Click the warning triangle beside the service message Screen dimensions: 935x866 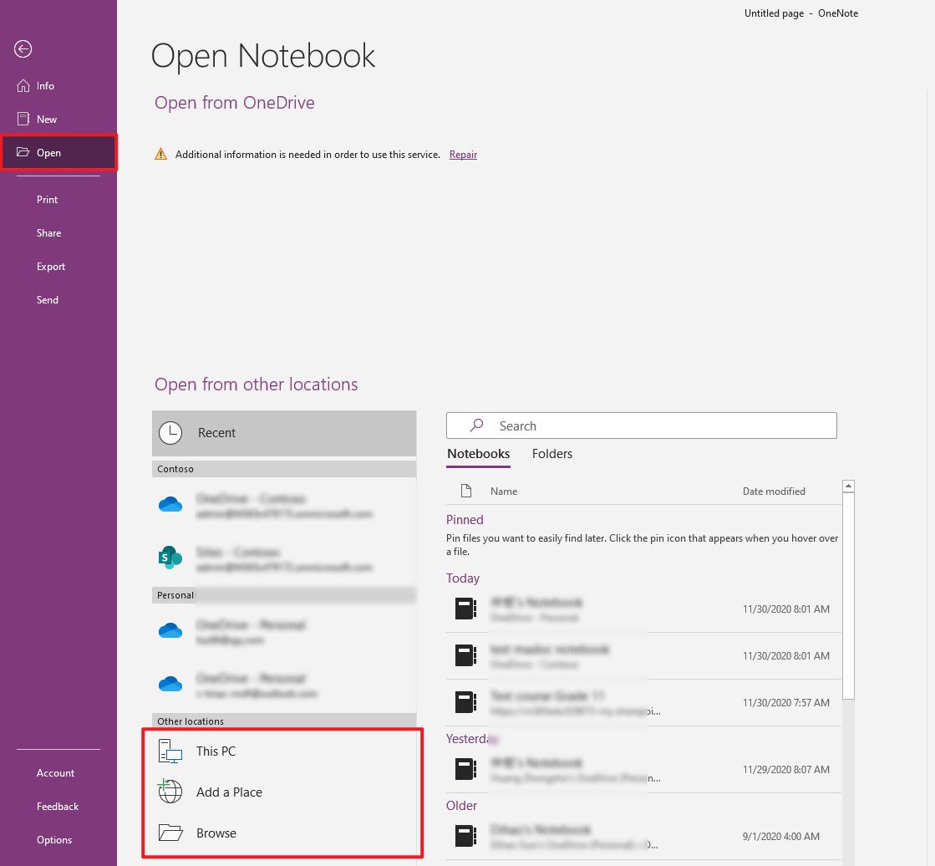160,154
